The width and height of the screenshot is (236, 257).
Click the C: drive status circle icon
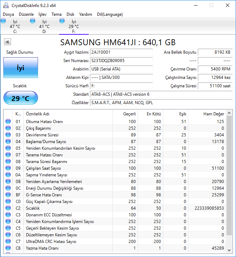tap(3, 21)
